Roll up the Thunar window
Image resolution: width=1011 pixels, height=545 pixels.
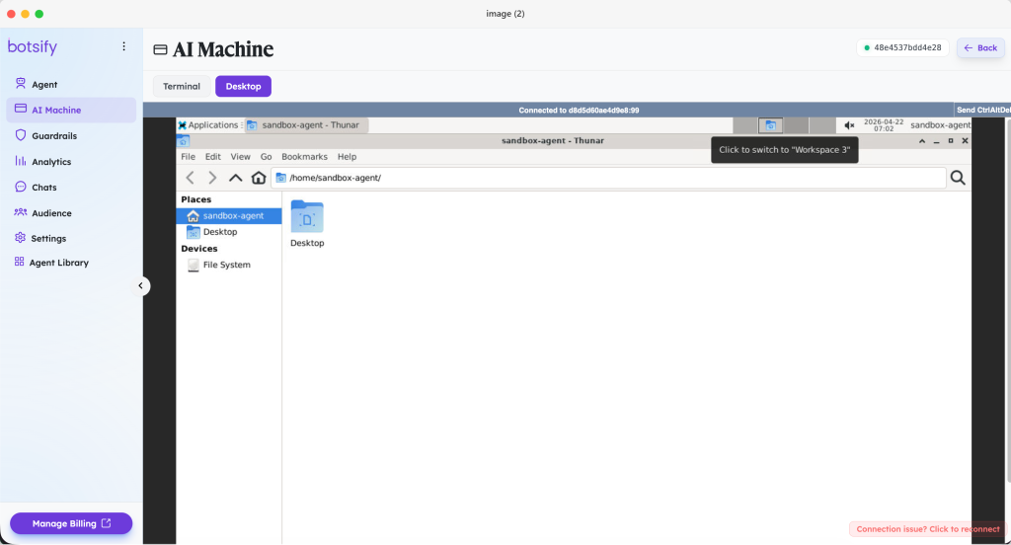point(922,140)
